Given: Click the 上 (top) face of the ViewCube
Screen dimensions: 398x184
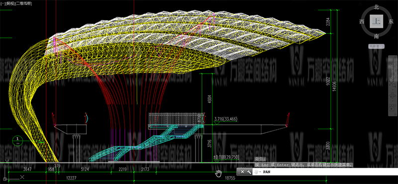Looking at the screenshot, I should coord(376,21).
